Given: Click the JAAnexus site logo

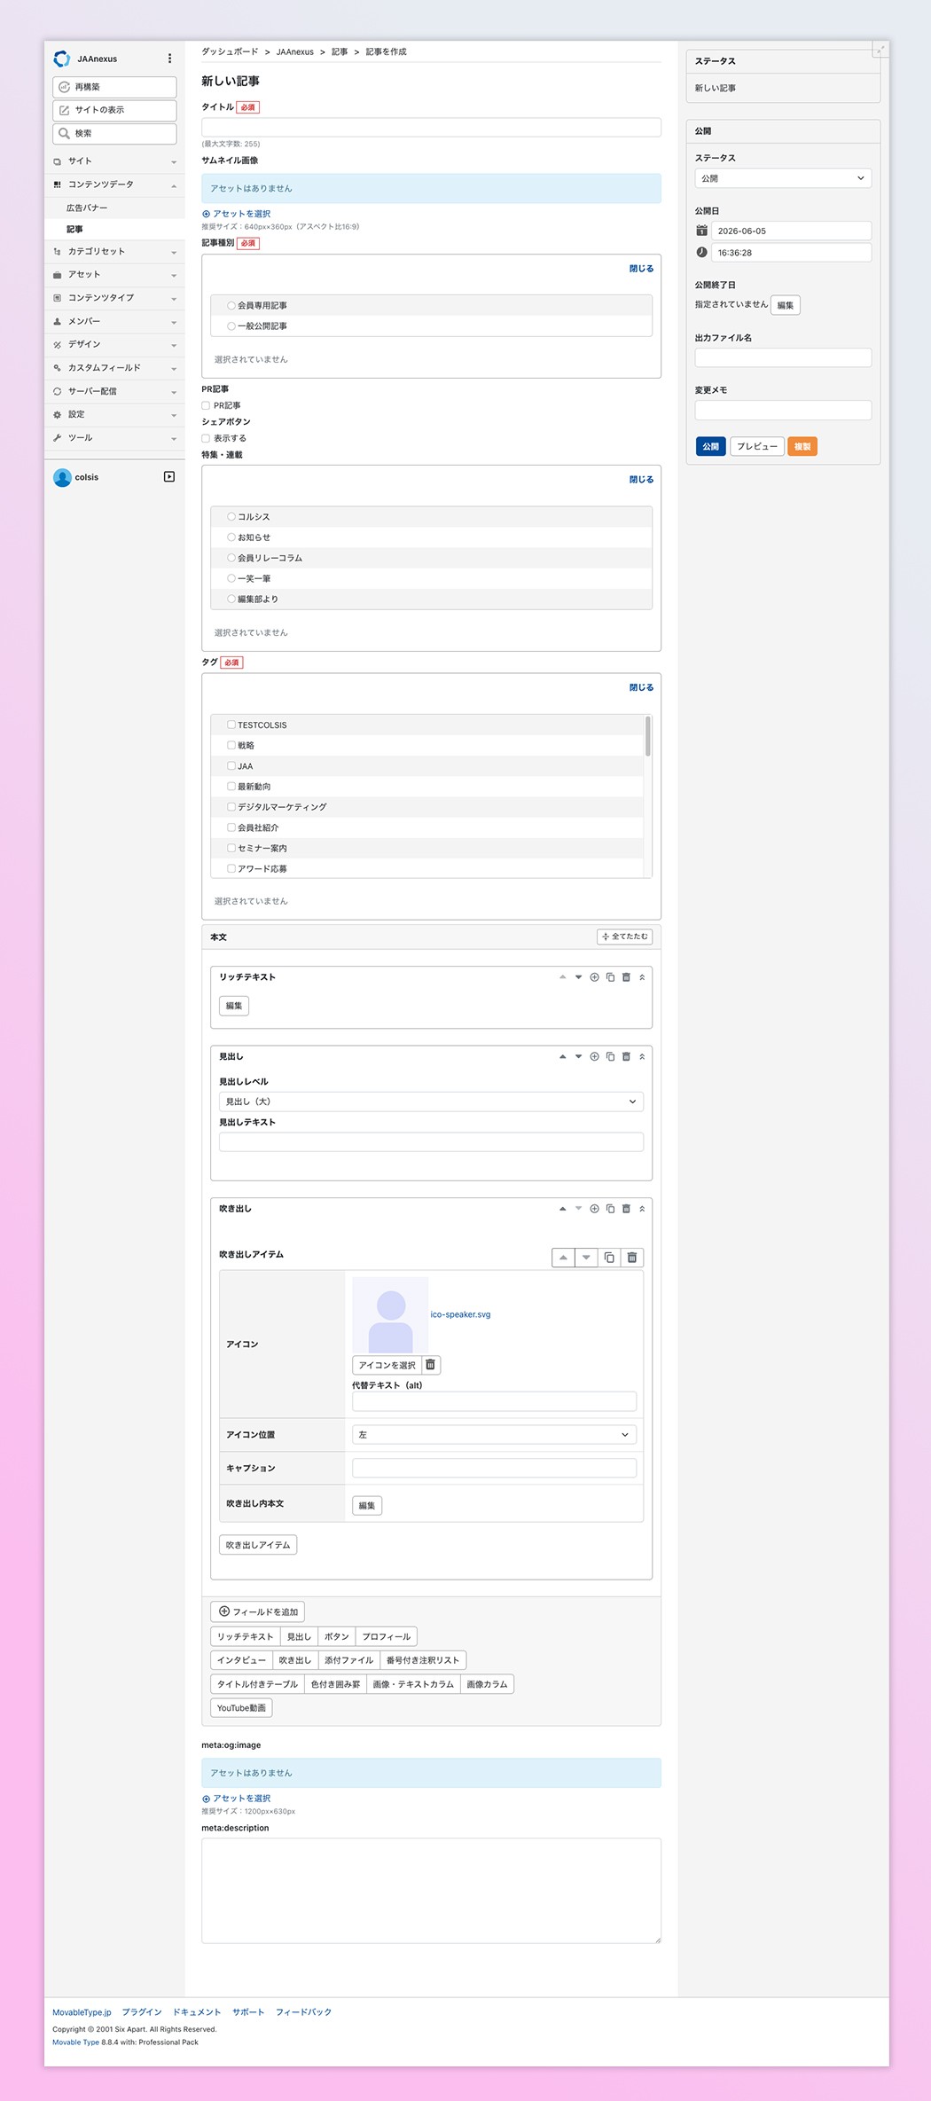Looking at the screenshot, I should coord(62,59).
